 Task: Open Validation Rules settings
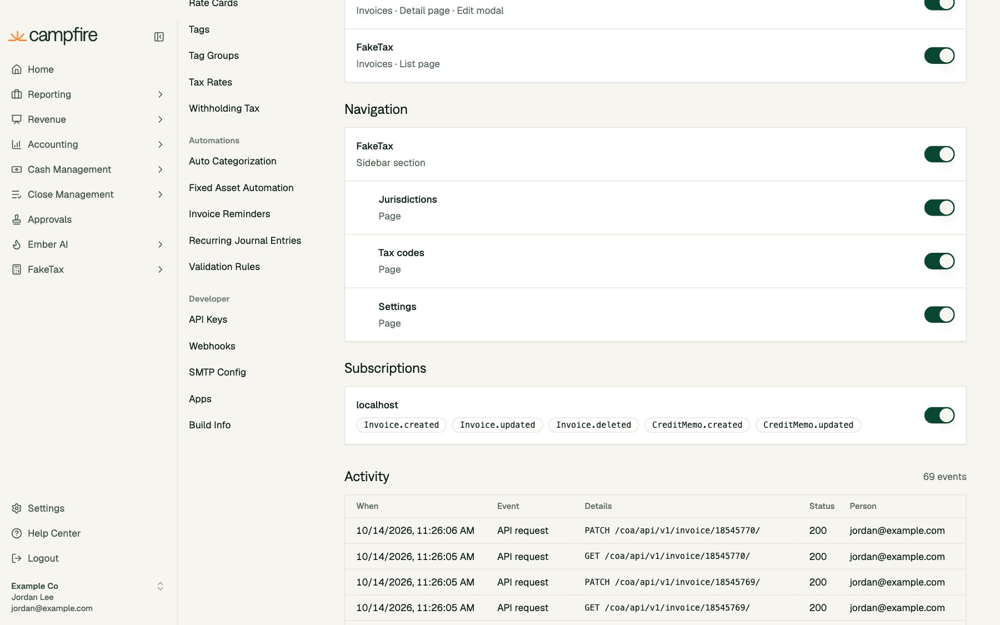click(224, 267)
